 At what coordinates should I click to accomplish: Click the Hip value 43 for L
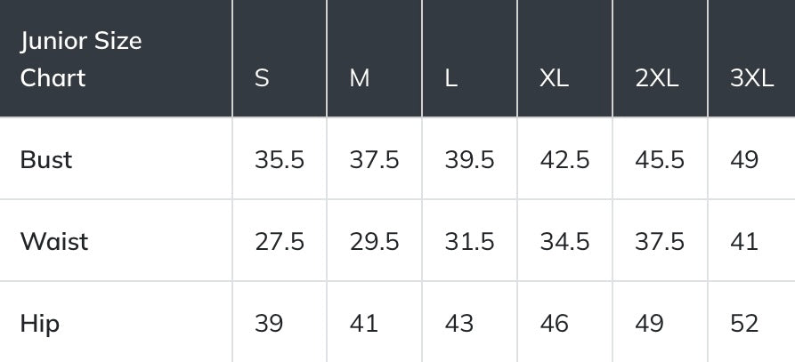[x=459, y=323]
